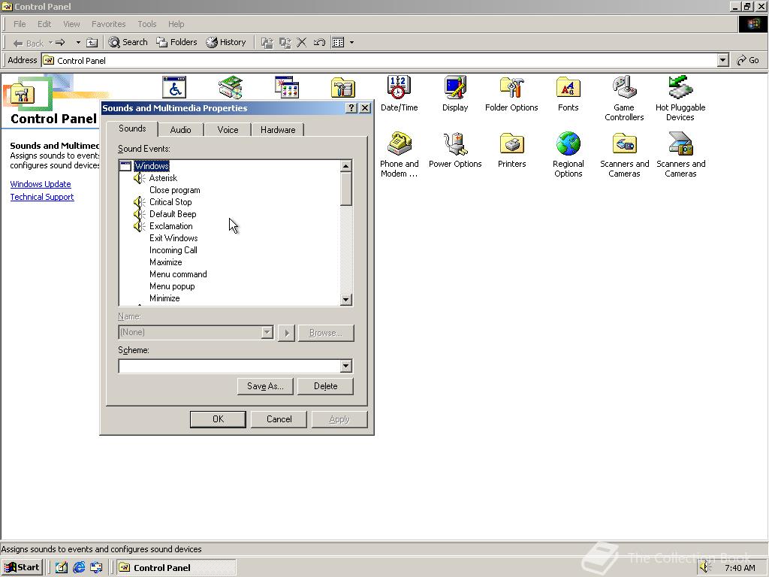Open the Tools menu

[x=146, y=24]
